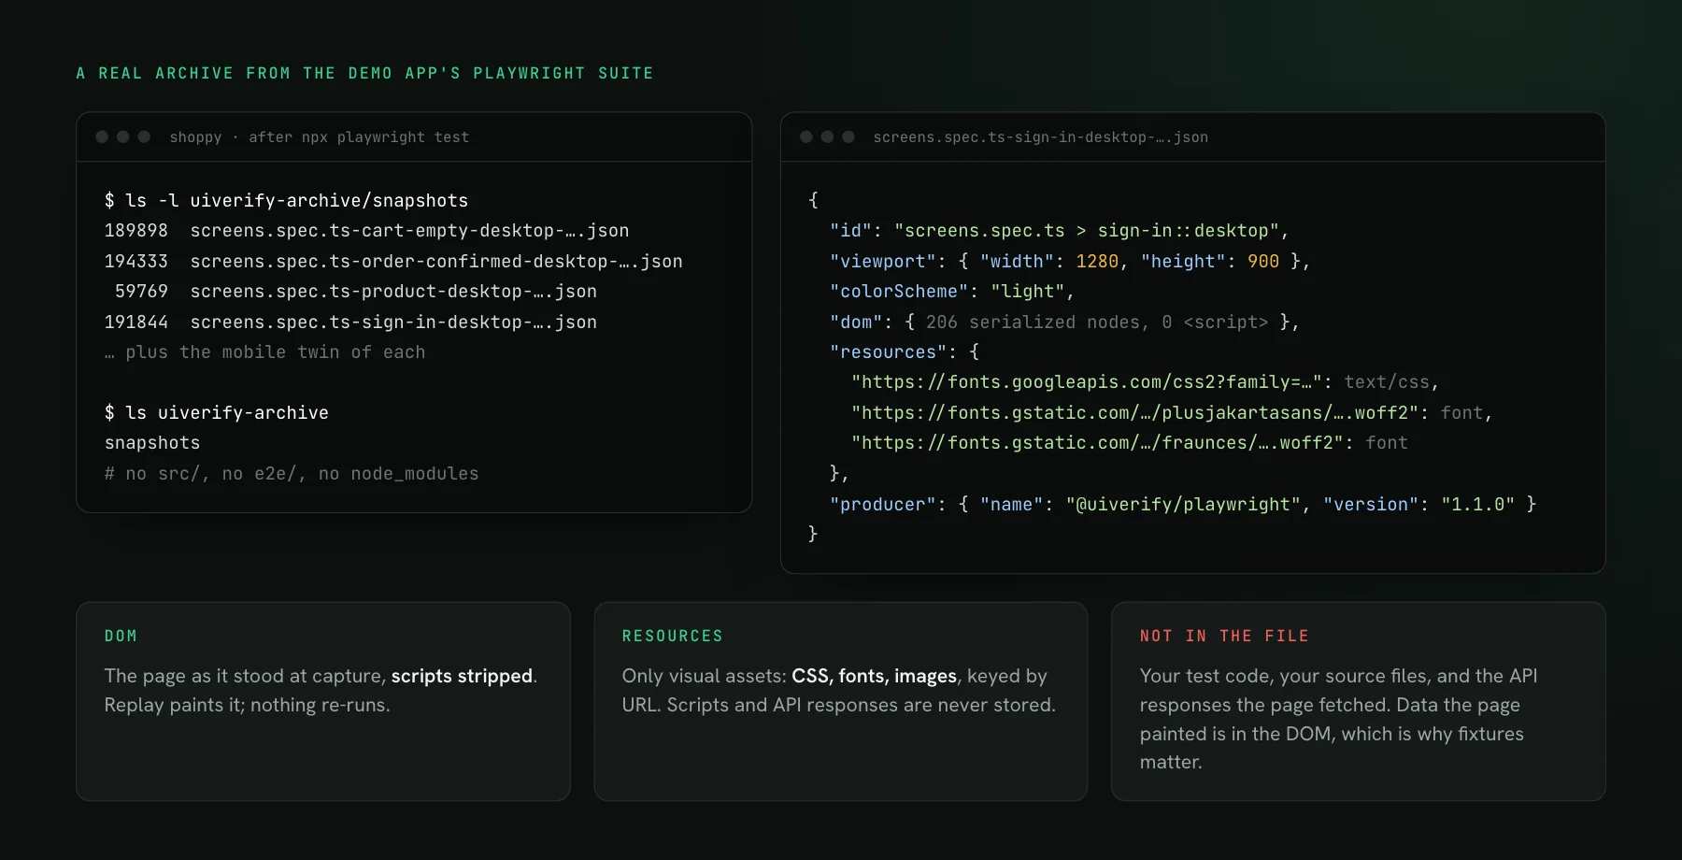Click the "id" line in the JSON
This screenshot has width=1682, height=860.
(1060, 231)
